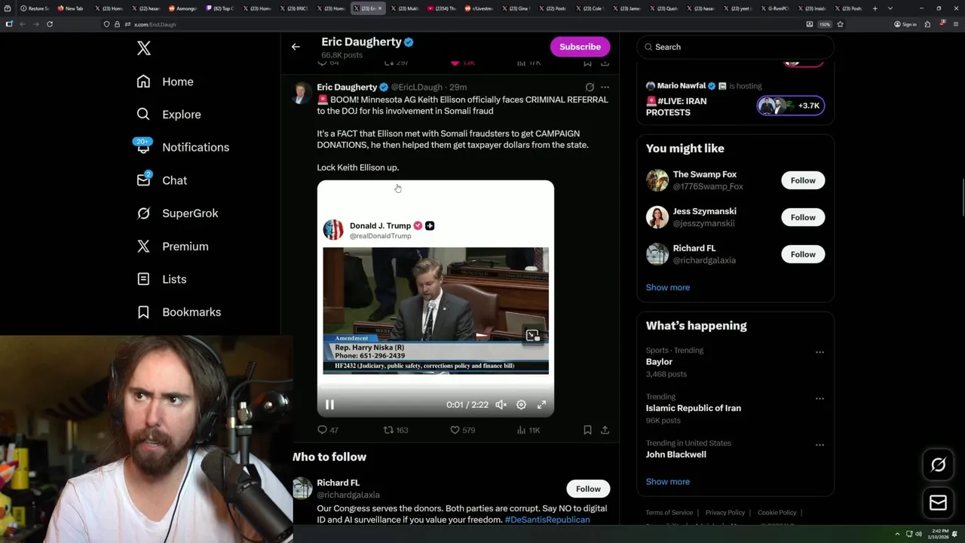Reload the page in the browser
Image resolution: width=965 pixels, height=543 pixels.
coord(50,24)
